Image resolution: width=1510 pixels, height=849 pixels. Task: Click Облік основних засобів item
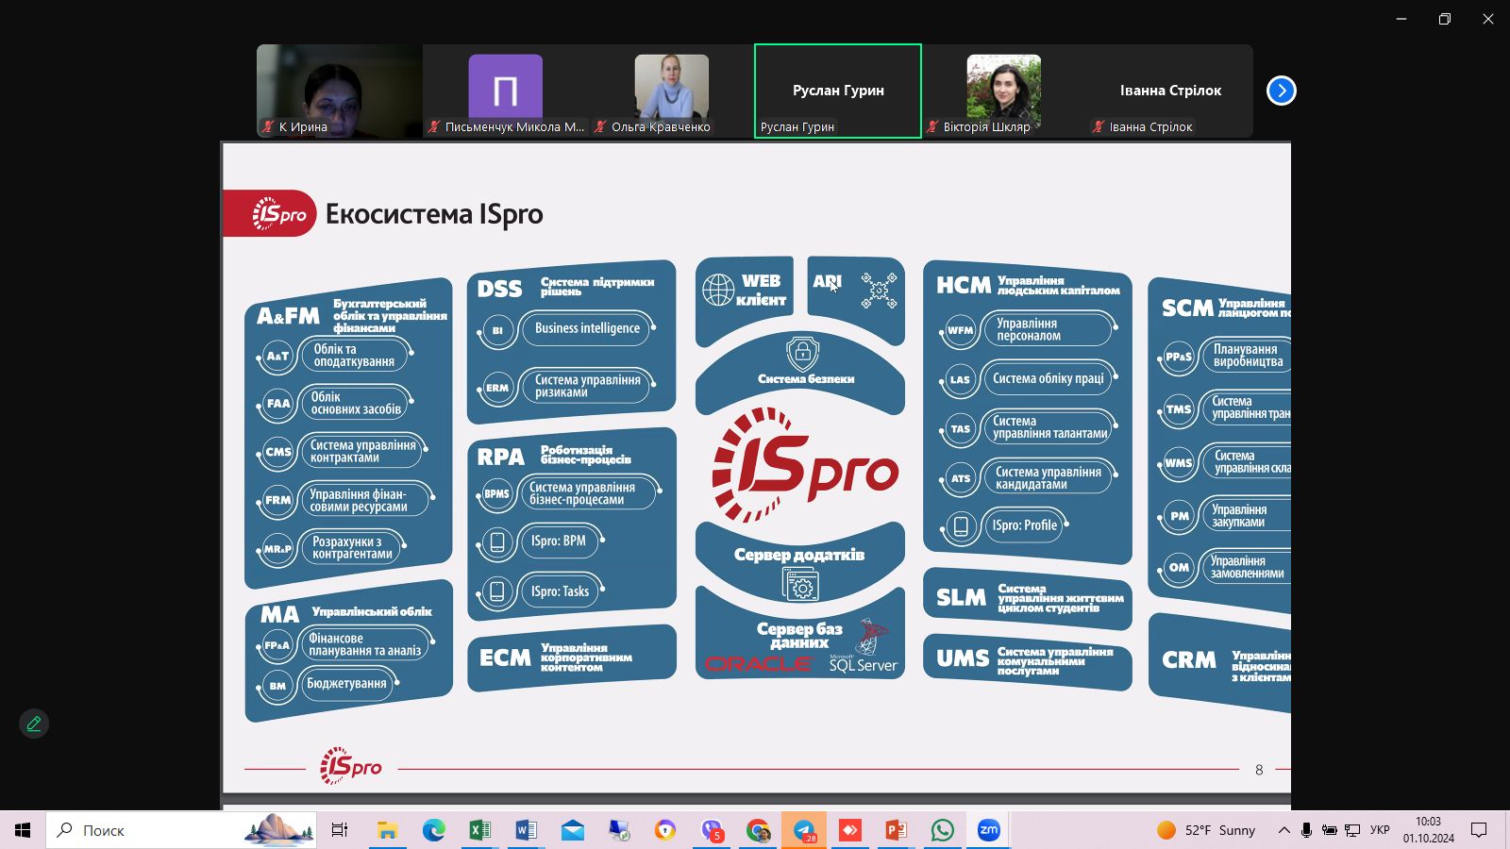355,404
